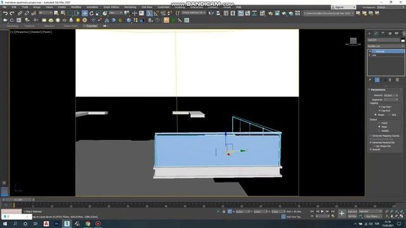The width and height of the screenshot is (406, 228).
Task: Select NURBS output option
Action: click(379, 131)
